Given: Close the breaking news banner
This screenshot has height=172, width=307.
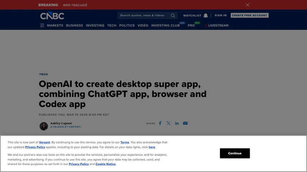Looking at the screenshot, I should 248,5.
